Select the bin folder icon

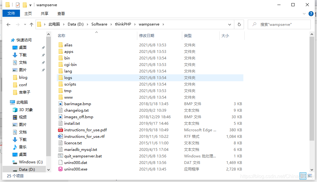click(61, 58)
